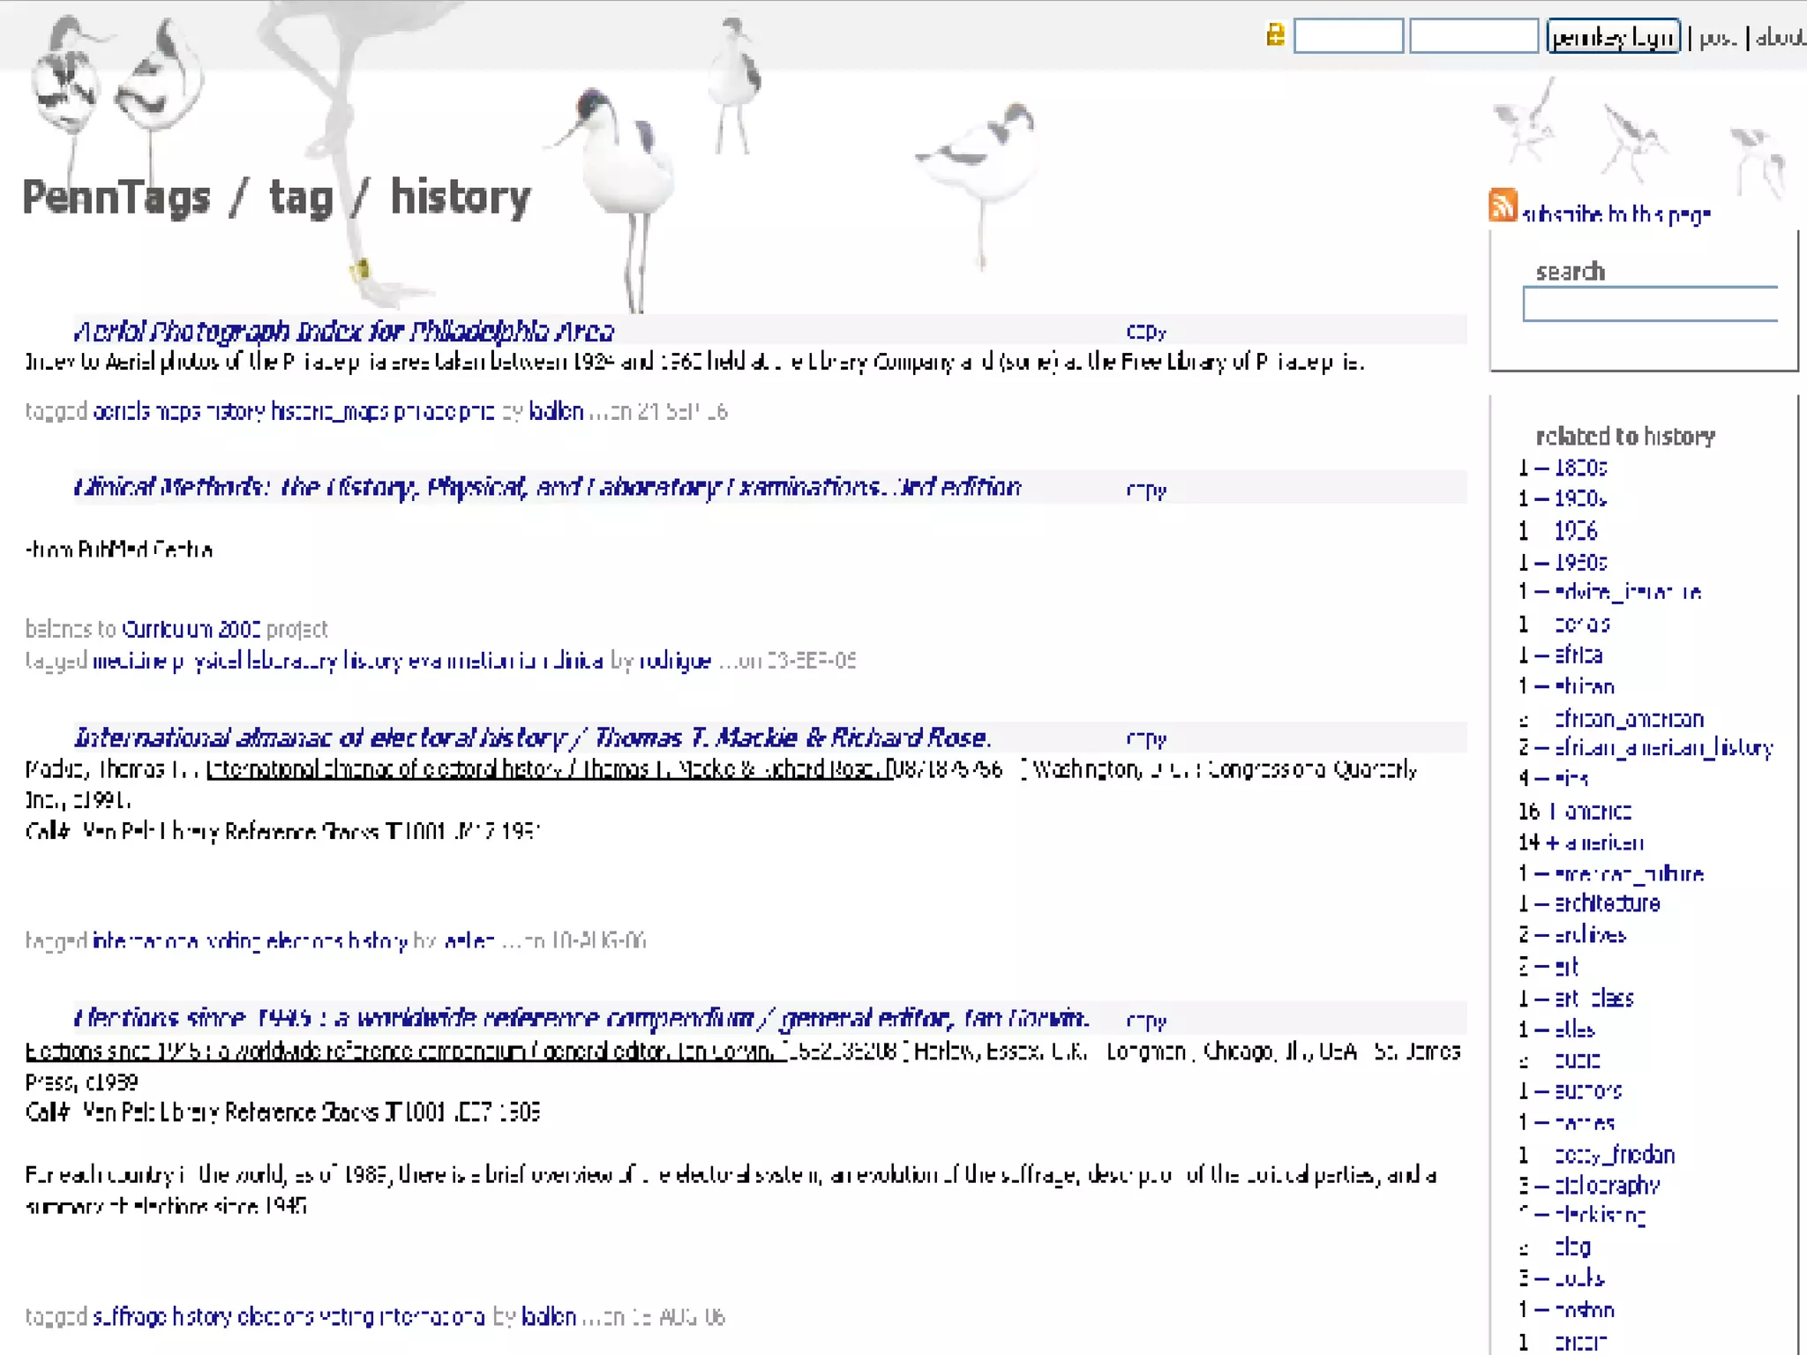Open 'Elections since 1945' title link
Viewport: 1807px width, 1355px height.
click(581, 1018)
